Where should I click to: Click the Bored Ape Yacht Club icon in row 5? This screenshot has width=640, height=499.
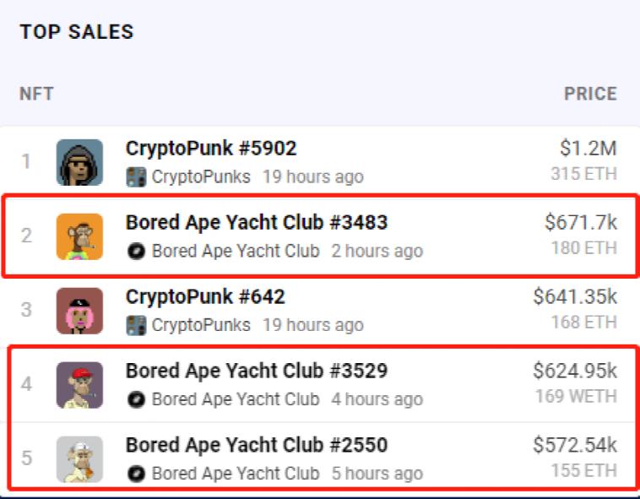pyautogui.click(x=136, y=474)
